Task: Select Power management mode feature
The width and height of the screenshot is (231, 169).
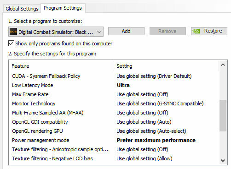Action: [x=40, y=140]
